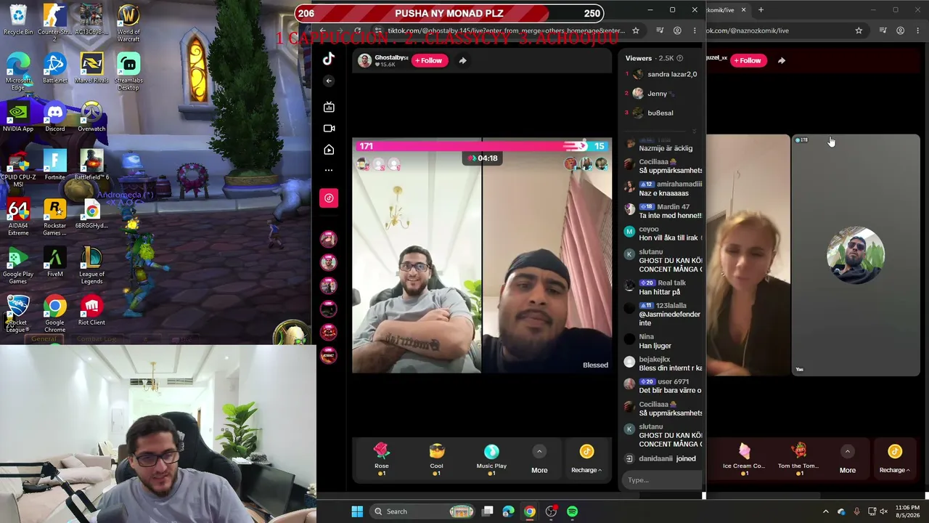929x523 pixels.
Task: Expand More gifts in the naznozkomik stream
Action: [847, 461]
